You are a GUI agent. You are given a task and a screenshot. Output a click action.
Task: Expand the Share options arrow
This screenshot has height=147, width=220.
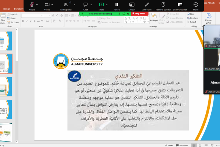(107, 5)
